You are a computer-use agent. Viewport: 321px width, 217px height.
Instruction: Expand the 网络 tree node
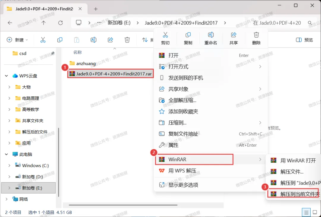pos(6,199)
